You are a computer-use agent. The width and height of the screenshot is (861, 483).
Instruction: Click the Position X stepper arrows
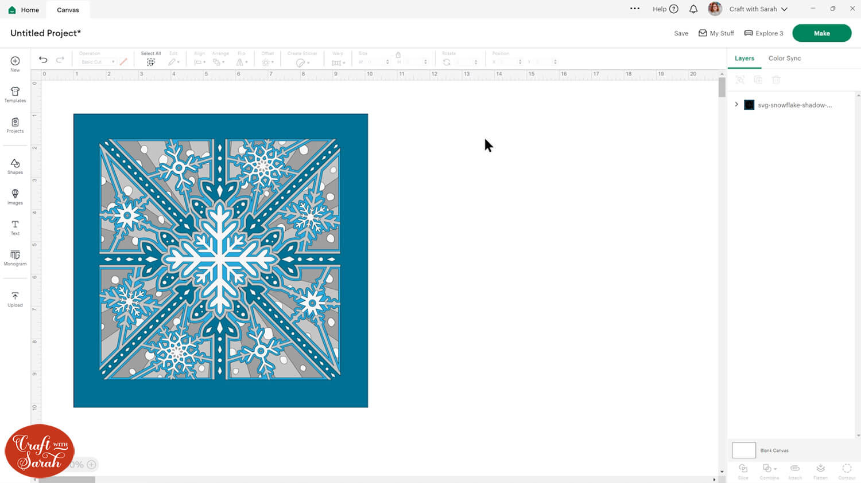[520, 62]
